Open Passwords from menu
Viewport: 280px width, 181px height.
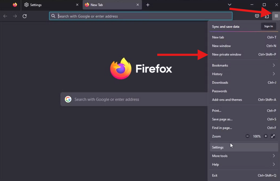click(x=244, y=91)
